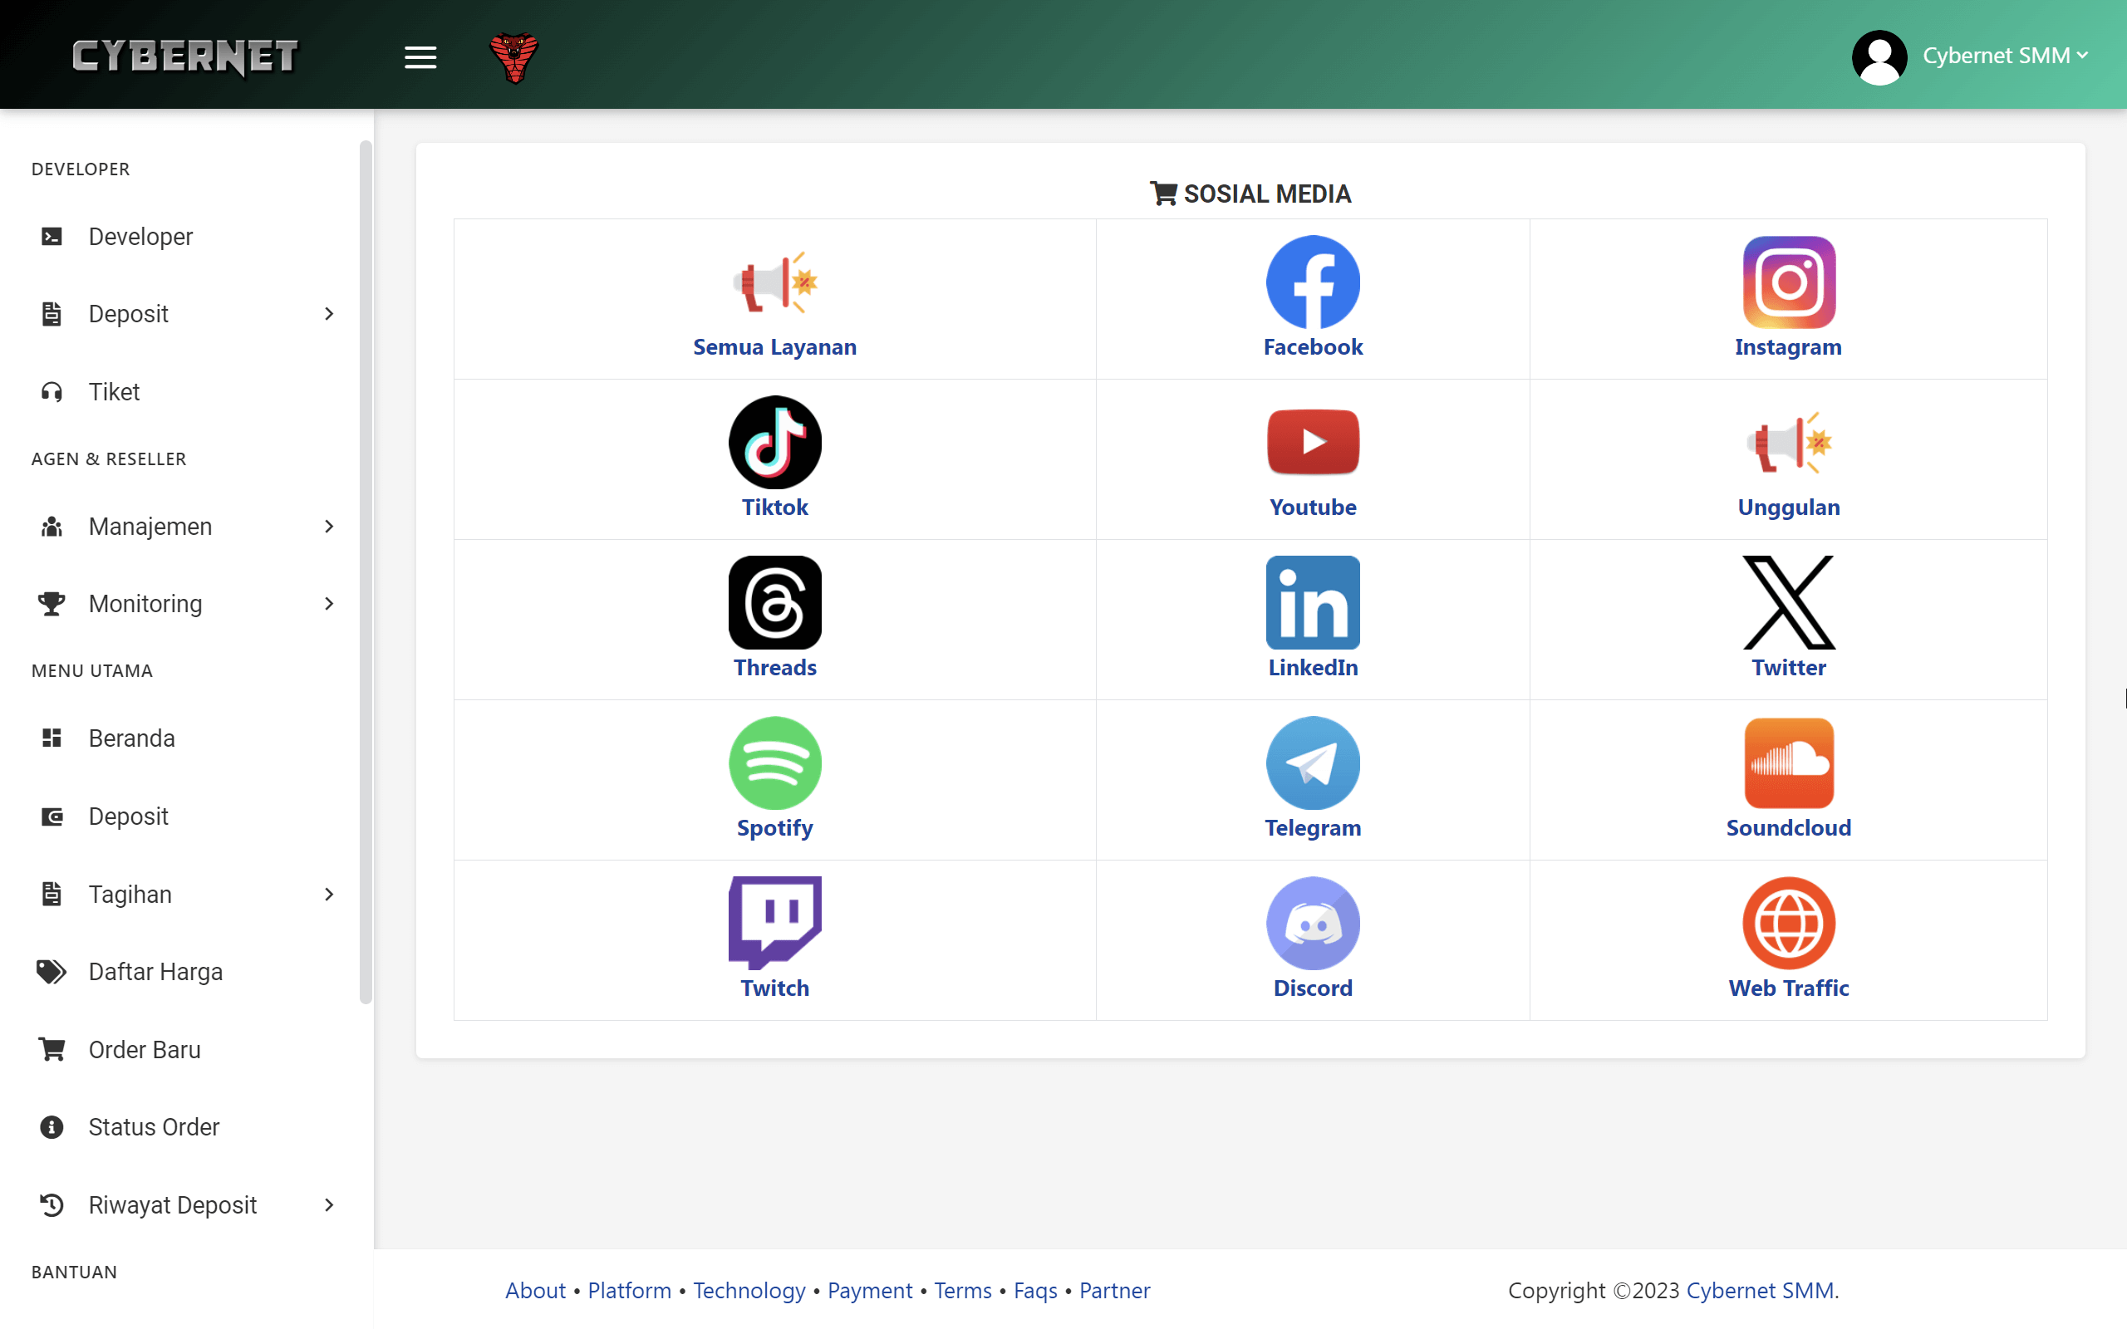Expand the Deposit sidebar submenu
Image resolution: width=2127 pixels, height=1329 pixels.
tap(187, 314)
